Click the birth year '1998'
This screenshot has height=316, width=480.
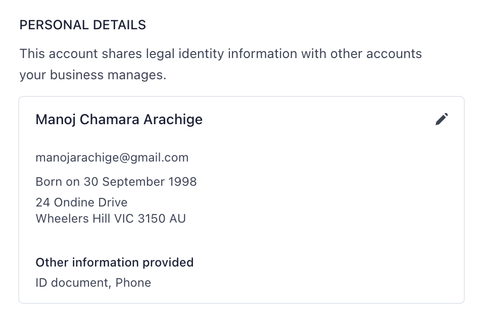[x=183, y=181]
